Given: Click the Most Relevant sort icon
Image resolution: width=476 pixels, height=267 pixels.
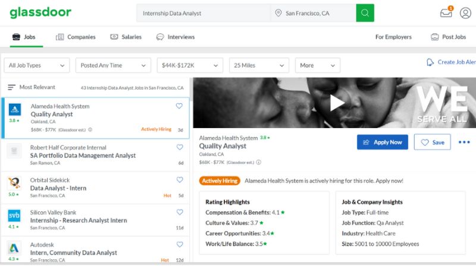Looking at the screenshot, I should click(x=11, y=87).
